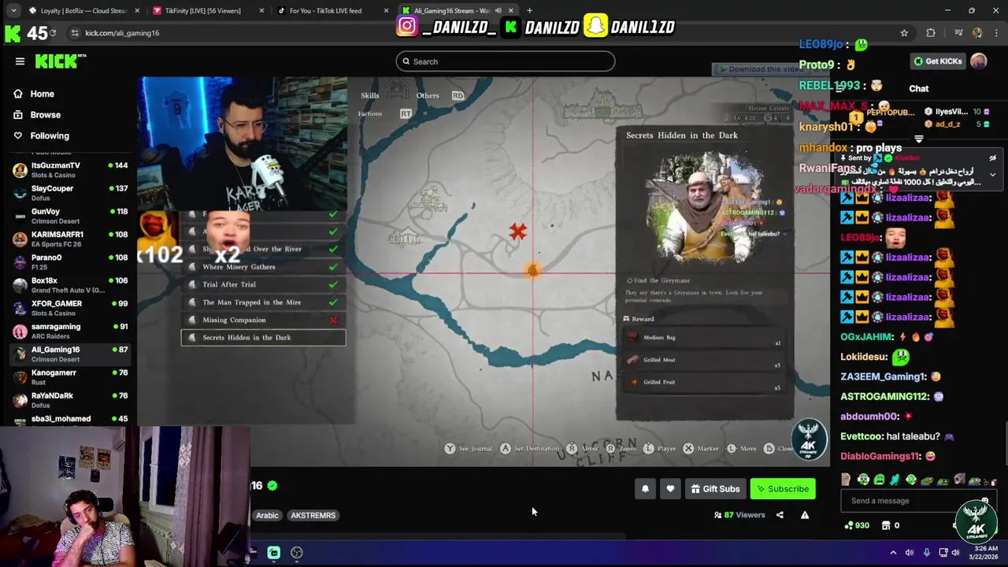Open the user profile avatar menu
The width and height of the screenshot is (1008, 567).
pyautogui.click(x=978, y=61)
